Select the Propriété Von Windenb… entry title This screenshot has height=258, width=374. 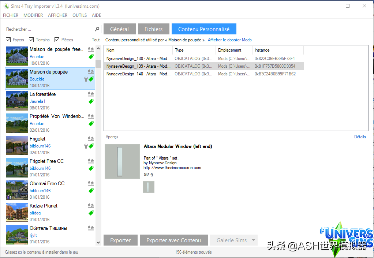click(x=57, y=116)
